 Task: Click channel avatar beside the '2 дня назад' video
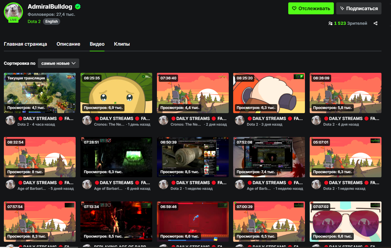163,120
